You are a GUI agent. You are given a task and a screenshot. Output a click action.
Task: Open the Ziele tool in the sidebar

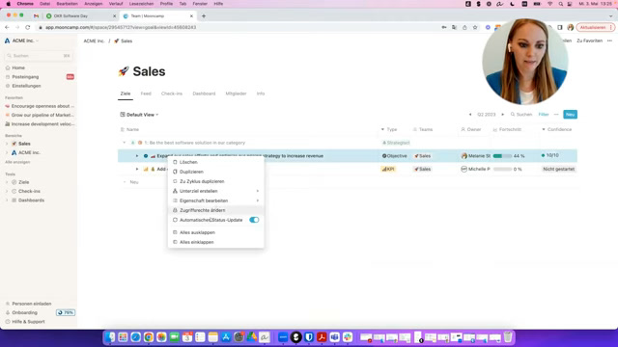pyautogui.click(x=23, y=182)
